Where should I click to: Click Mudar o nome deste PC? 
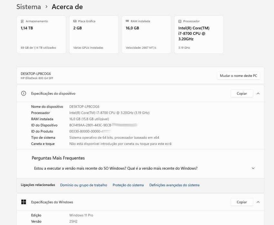(x=238, y=76)
